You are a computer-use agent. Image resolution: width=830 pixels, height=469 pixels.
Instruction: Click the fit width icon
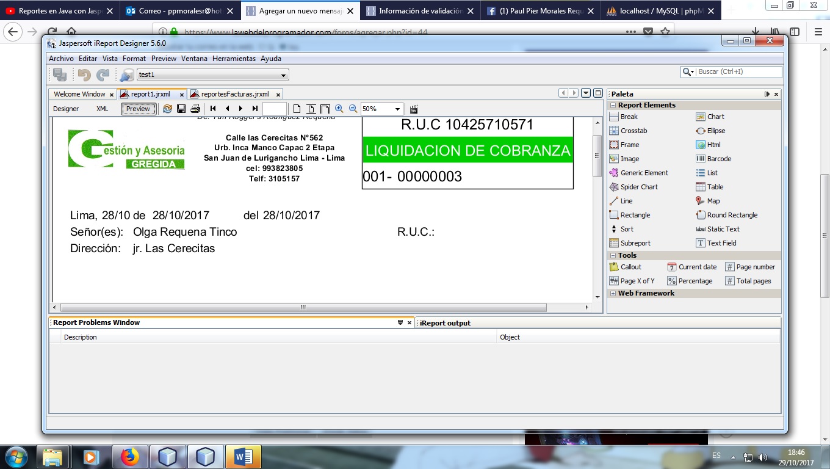(325, 109)
